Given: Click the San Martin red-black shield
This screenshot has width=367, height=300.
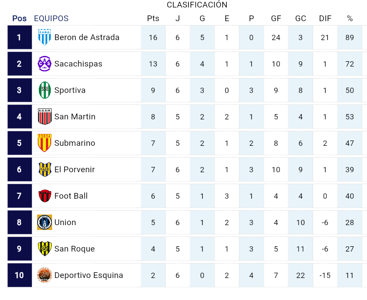Looking at the screenshot, I should (x=45, y=116).
